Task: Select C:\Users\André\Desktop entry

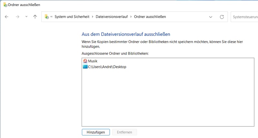Action: (107, 67)
